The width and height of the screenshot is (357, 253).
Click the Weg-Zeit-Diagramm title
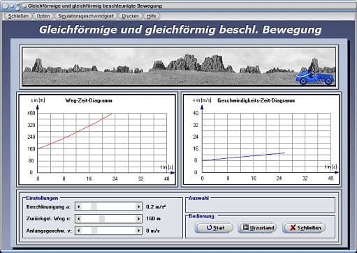point(89,100)
